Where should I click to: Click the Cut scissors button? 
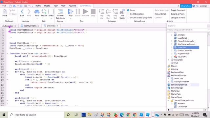coord(12,10)
